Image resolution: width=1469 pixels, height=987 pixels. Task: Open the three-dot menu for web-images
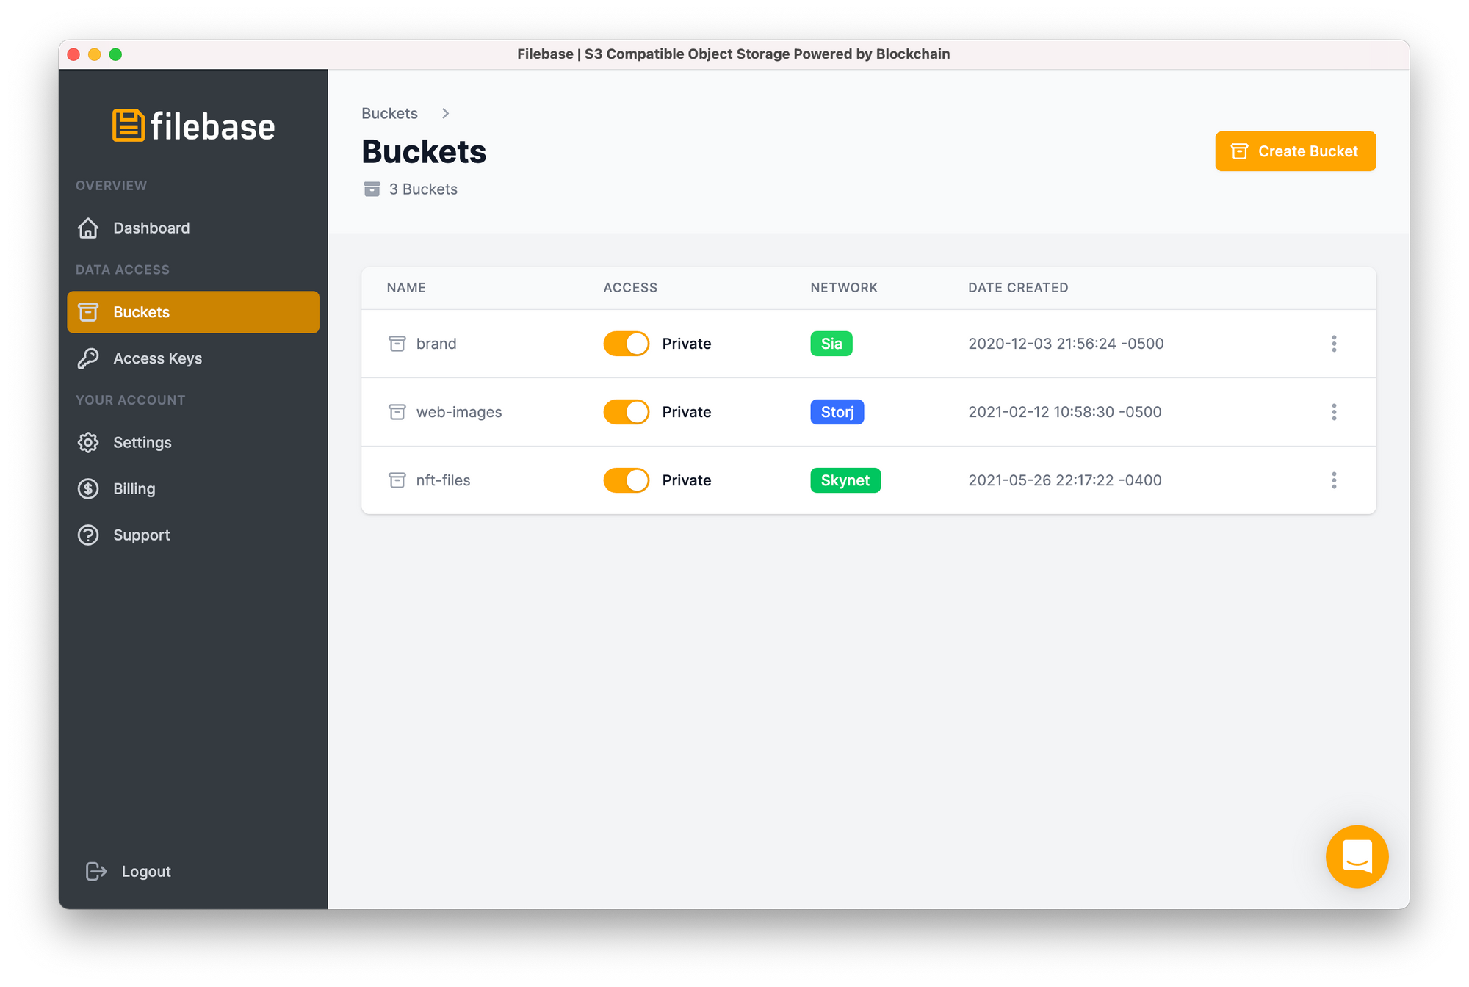click(1334, 412)
